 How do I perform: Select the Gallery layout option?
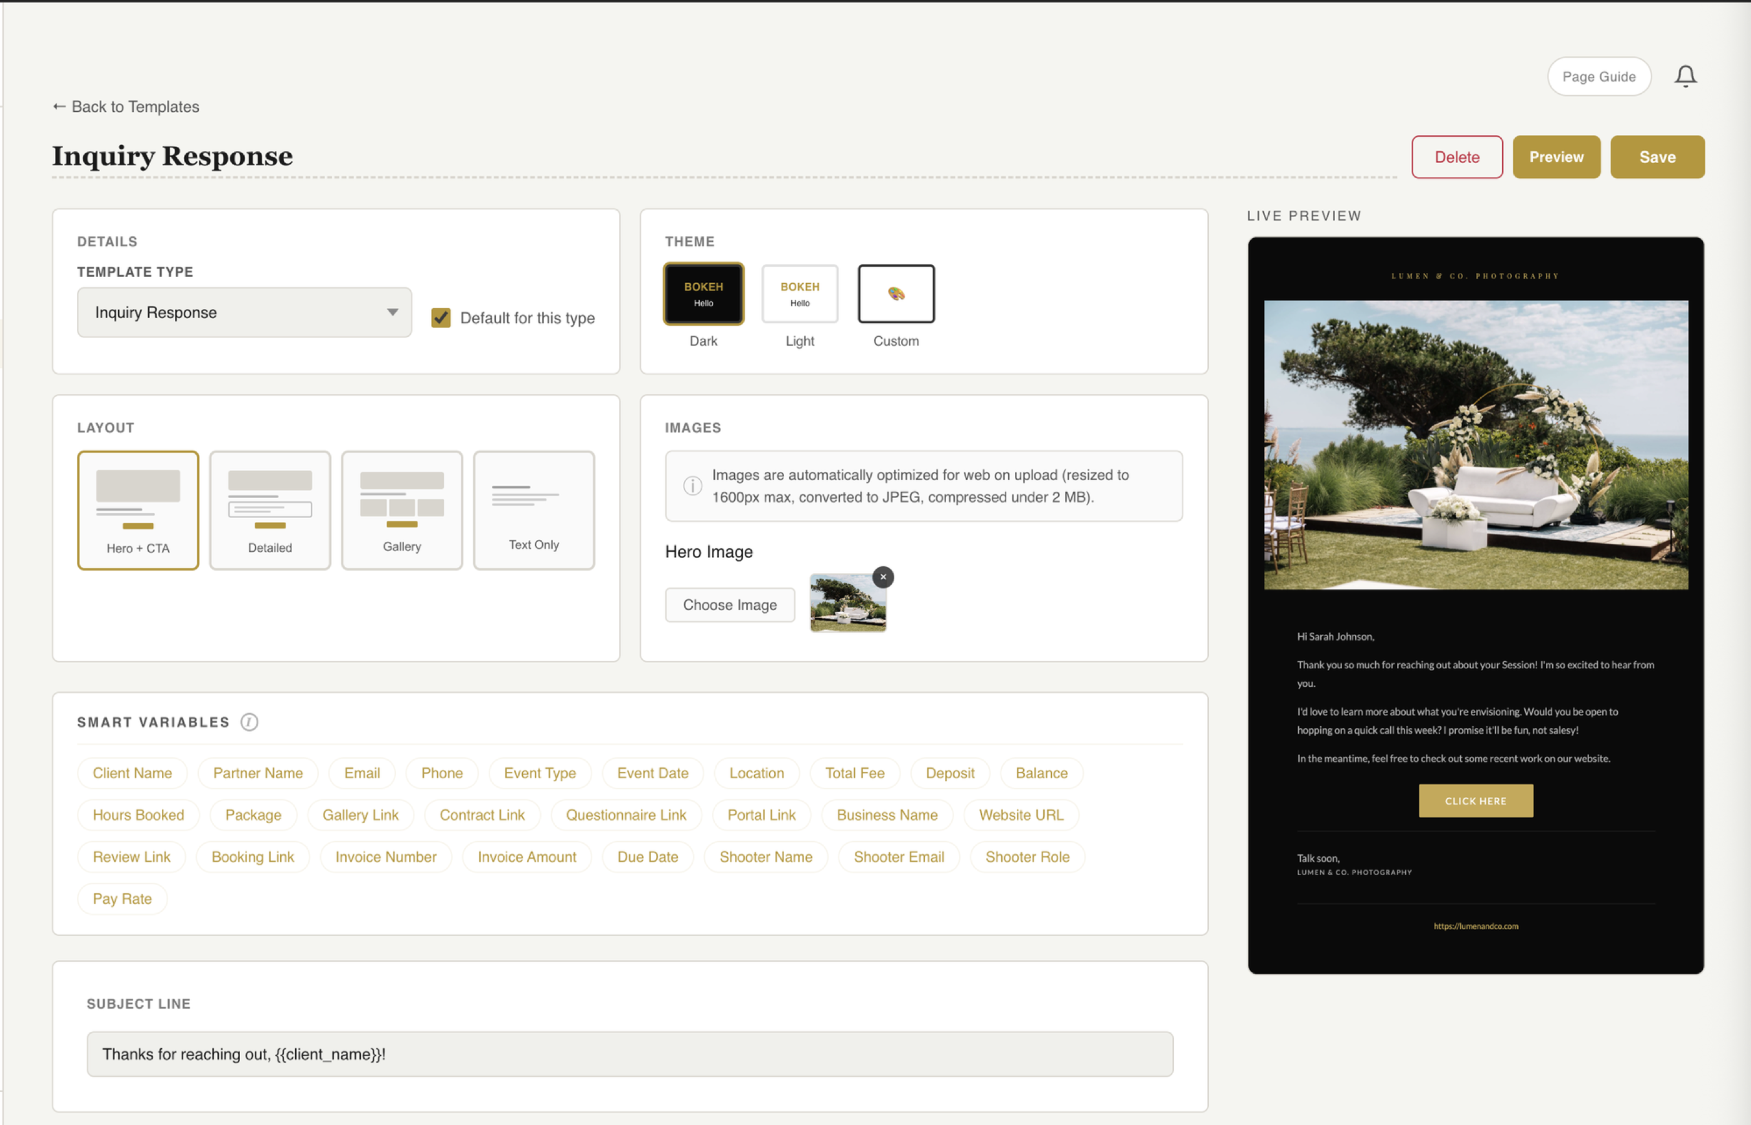(x=401, y=510)
